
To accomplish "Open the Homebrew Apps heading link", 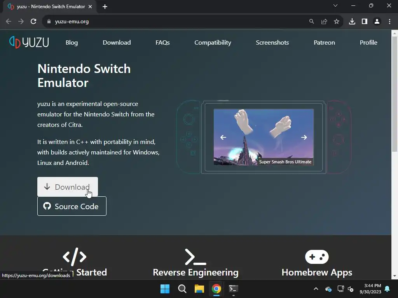I will [317, 272].
